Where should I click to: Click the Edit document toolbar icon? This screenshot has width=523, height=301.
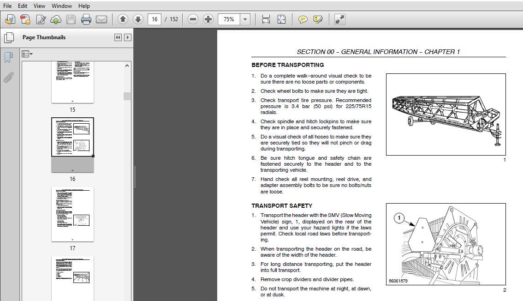41,19
